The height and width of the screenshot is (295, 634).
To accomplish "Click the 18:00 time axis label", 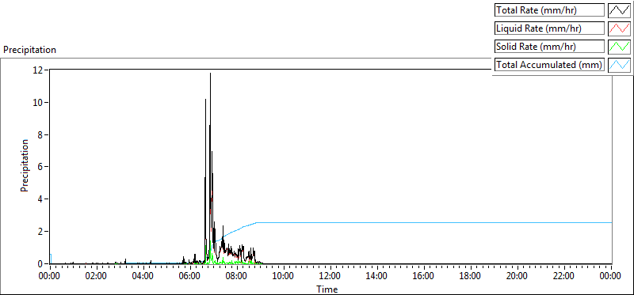I will [x=470, y=276].
